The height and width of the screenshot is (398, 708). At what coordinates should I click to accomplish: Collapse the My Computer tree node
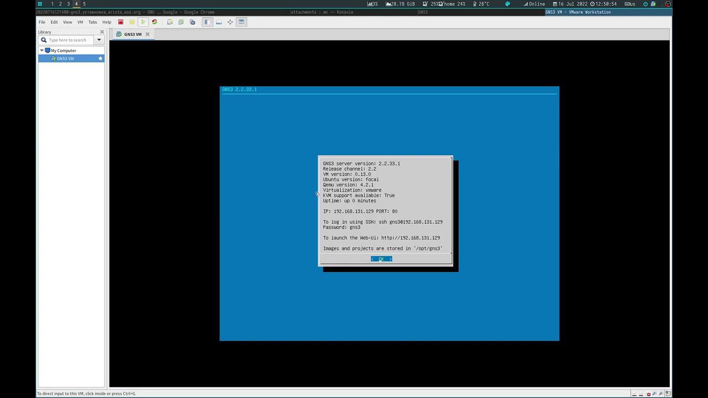click(41, 50)
